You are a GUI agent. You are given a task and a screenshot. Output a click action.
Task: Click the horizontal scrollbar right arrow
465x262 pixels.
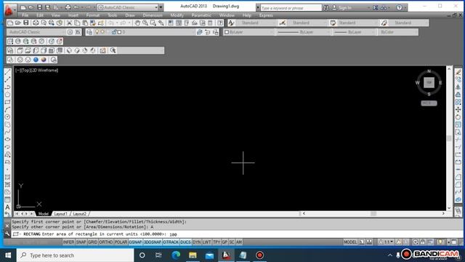pyautogui.click(x=443, y=213)
